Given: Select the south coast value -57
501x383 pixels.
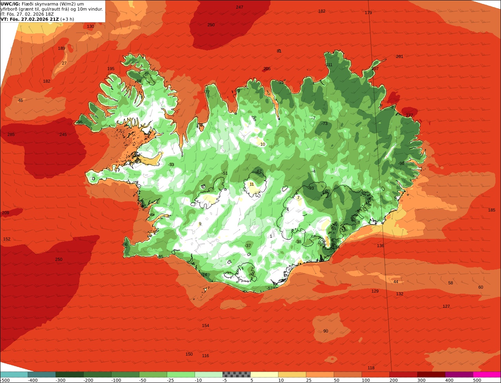Looking at the screenshot, I should 269,288.
